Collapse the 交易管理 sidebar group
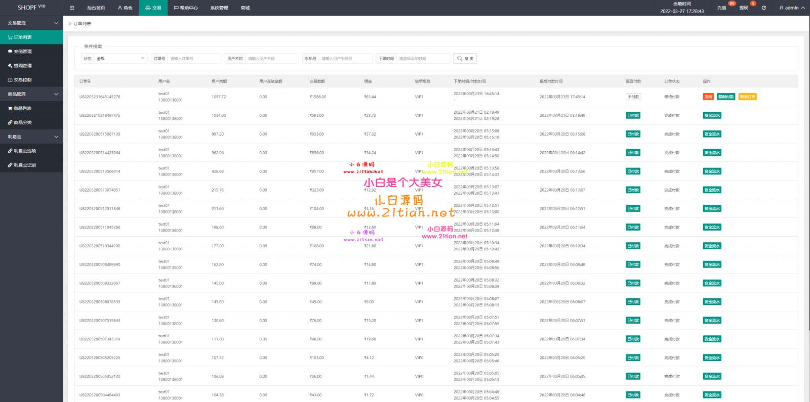This screenshot has width=810, height=402. click(x=31, y=23)
